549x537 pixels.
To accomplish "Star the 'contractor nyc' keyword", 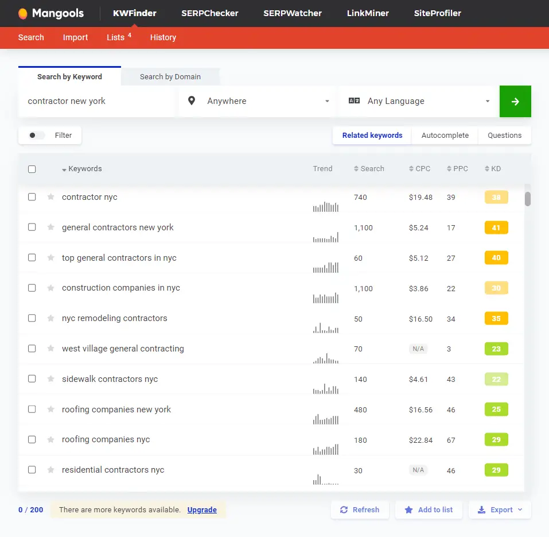I will [50, 196].
